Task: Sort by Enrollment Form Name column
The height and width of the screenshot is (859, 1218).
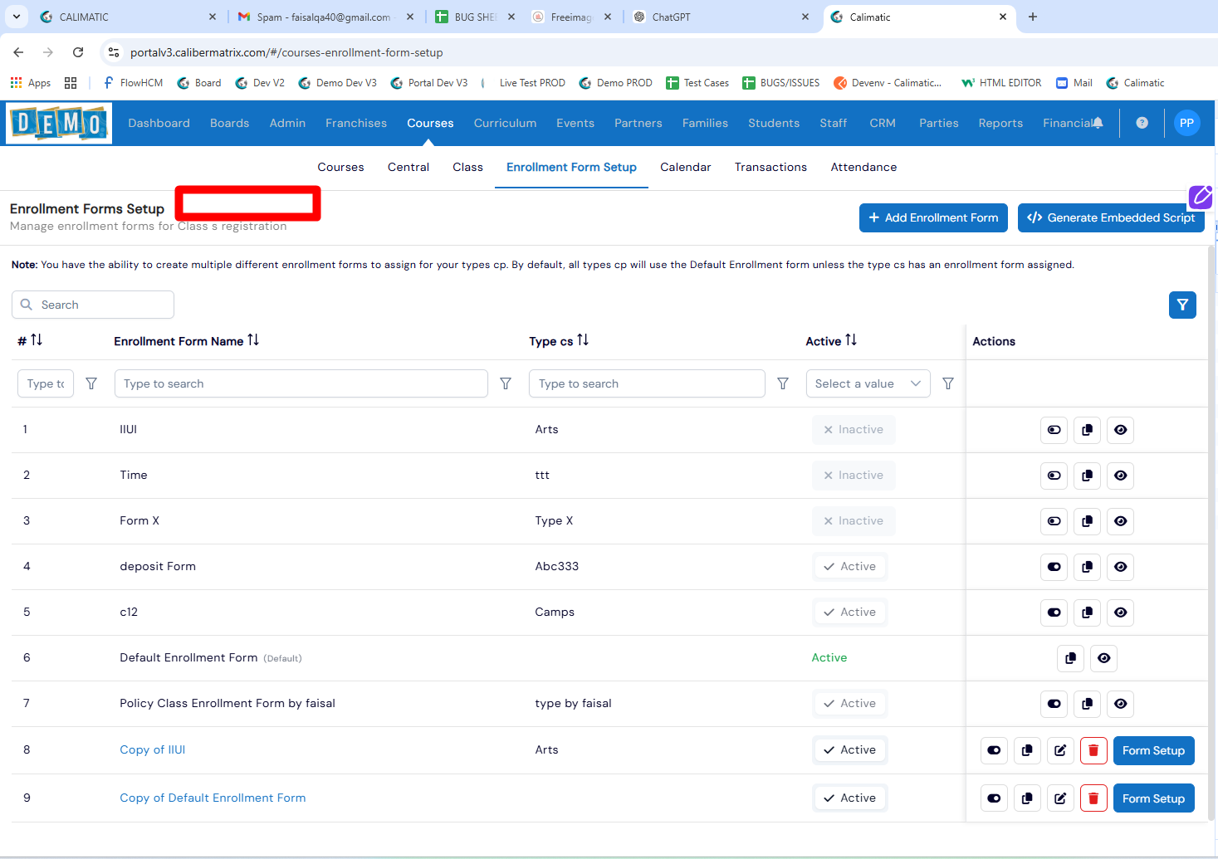Action: click(253, 340)
